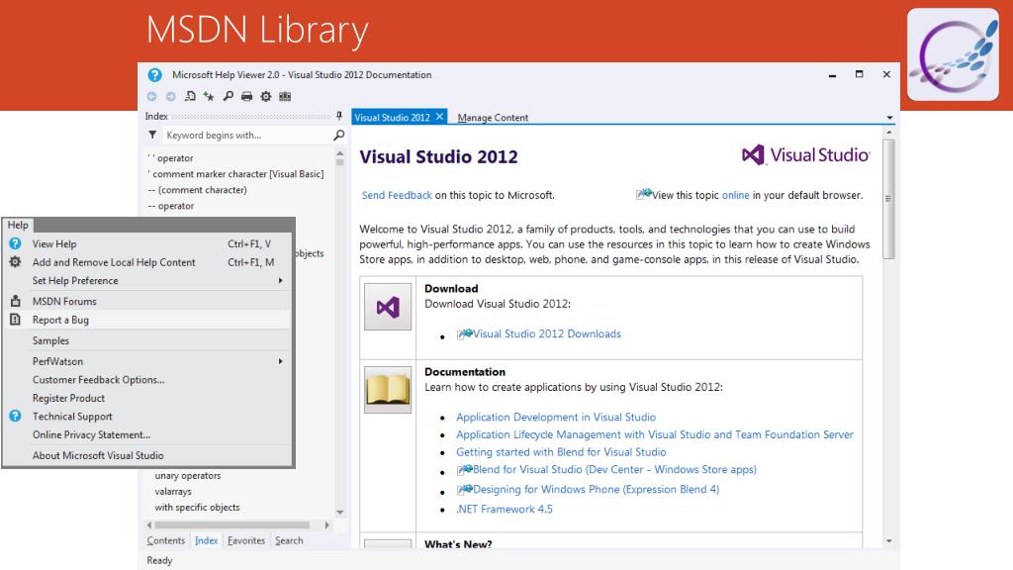Click the filter funnel icon in Index panel

coord(152,135)
